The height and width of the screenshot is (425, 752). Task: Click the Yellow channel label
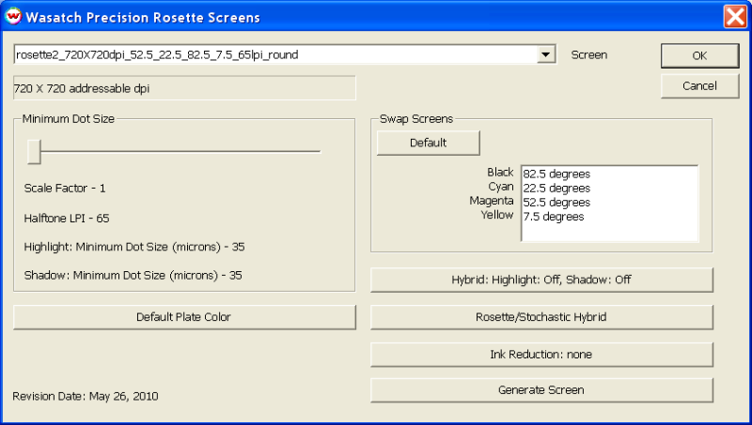point(497,215)
